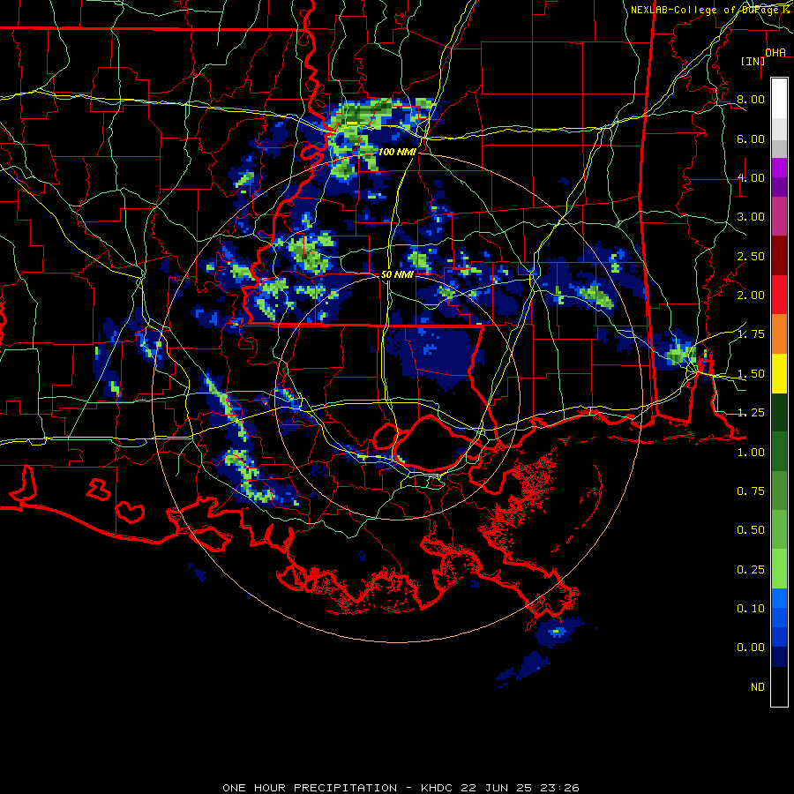Click the '3.00' legend value

pyautogui.click(x=751, y=217)
